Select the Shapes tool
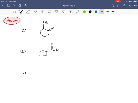Viewport: 138px width, 103px height. click(43, 12)
